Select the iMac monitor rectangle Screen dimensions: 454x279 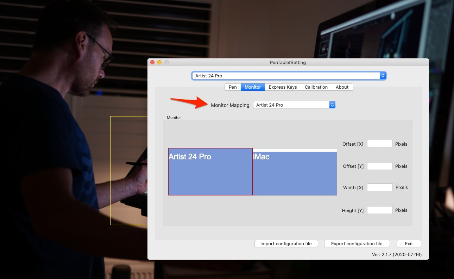[x=295, y=173]
